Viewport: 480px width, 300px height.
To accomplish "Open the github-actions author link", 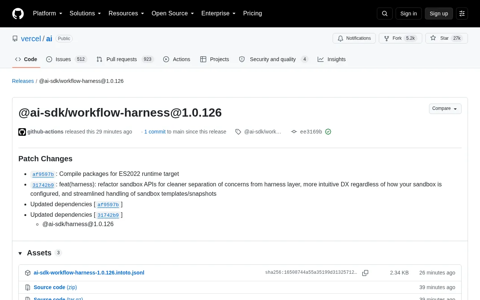I will (x=45, y=132).
